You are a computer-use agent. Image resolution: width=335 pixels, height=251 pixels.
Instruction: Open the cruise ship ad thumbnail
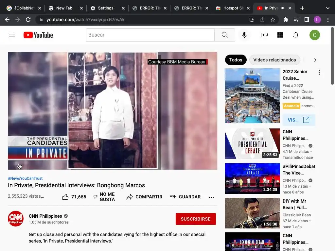click(x=252, y=96)
